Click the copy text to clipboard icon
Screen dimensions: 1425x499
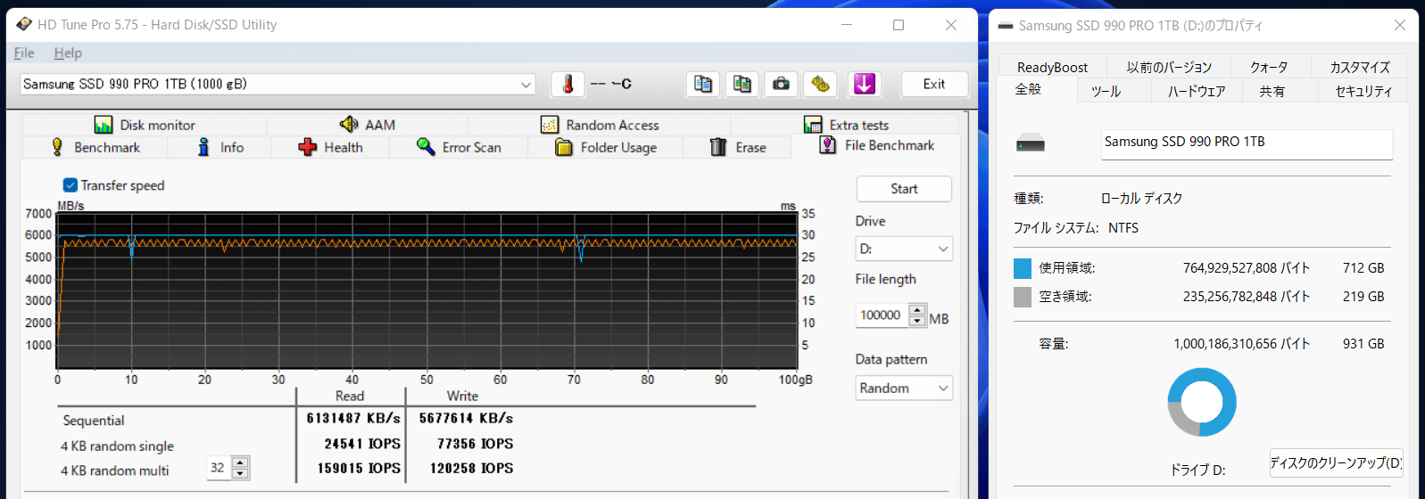[x=703, y=84]
